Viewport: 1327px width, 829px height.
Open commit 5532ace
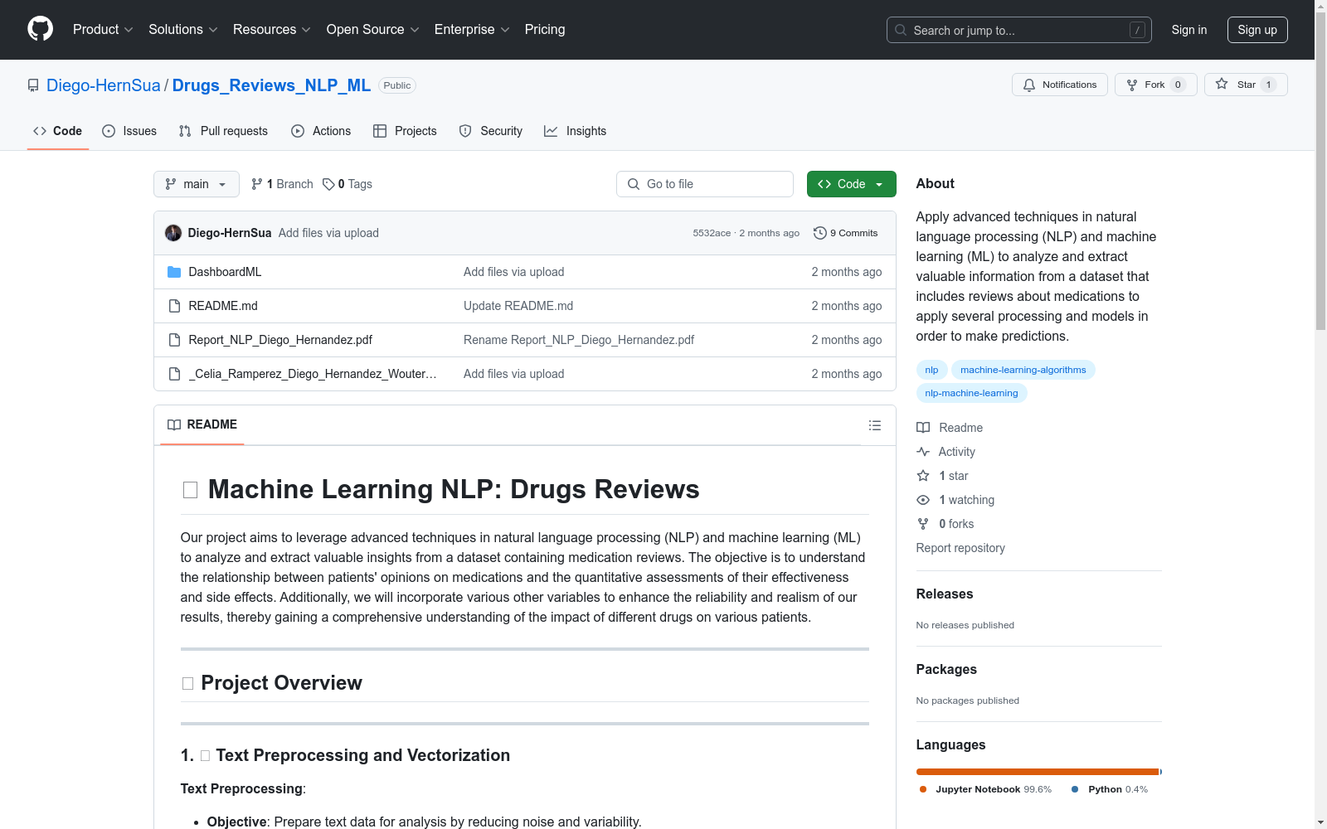pyautogui.click(x=712, y=233)
